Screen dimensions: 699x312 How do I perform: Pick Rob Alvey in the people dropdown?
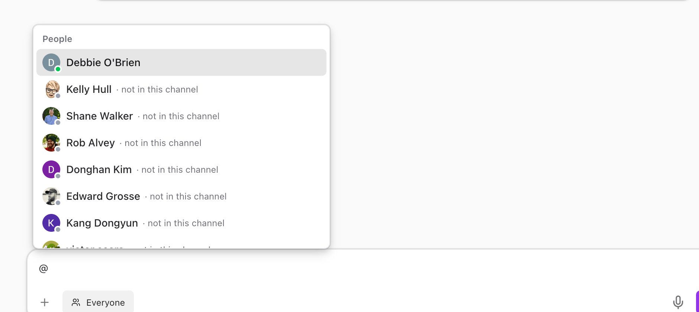pos(181,143)
